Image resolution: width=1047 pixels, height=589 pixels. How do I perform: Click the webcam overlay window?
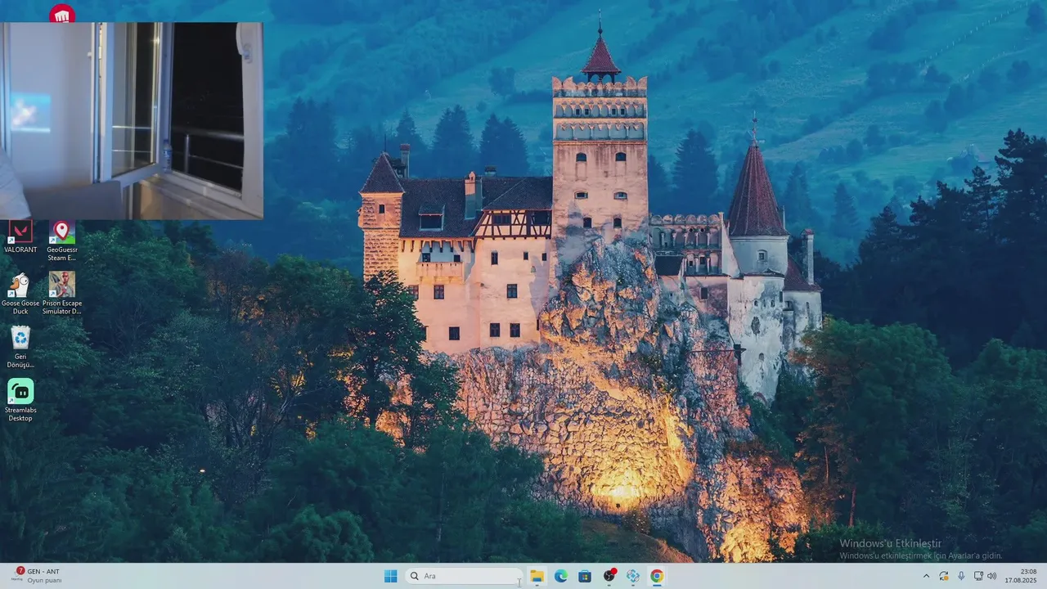pos(132,121)
